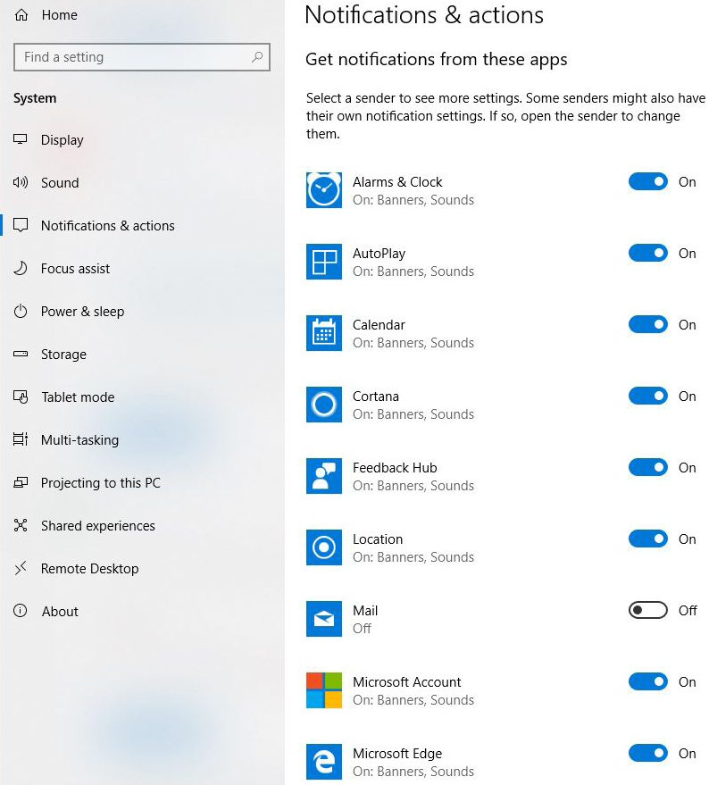
Task: Click the Projecting to this PC icon
Action: (x=20, y=482)
